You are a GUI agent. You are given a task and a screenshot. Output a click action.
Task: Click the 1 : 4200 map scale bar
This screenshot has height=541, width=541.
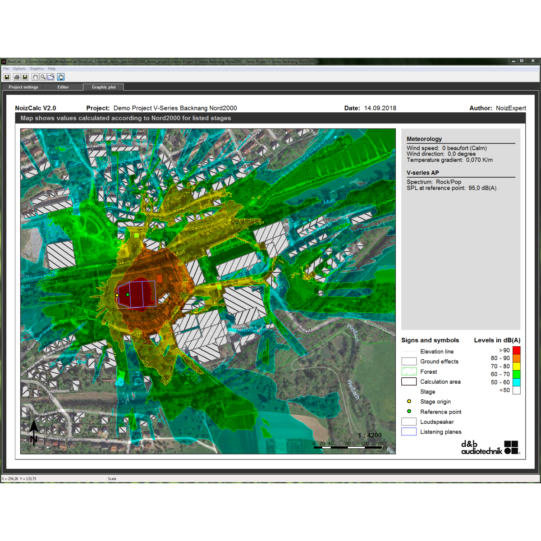(x=350, y=446)
